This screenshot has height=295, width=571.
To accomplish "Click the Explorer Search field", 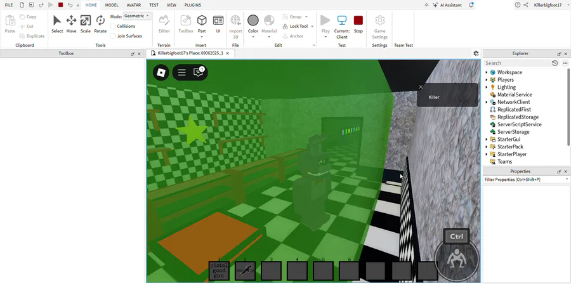I will pos(517,63).
